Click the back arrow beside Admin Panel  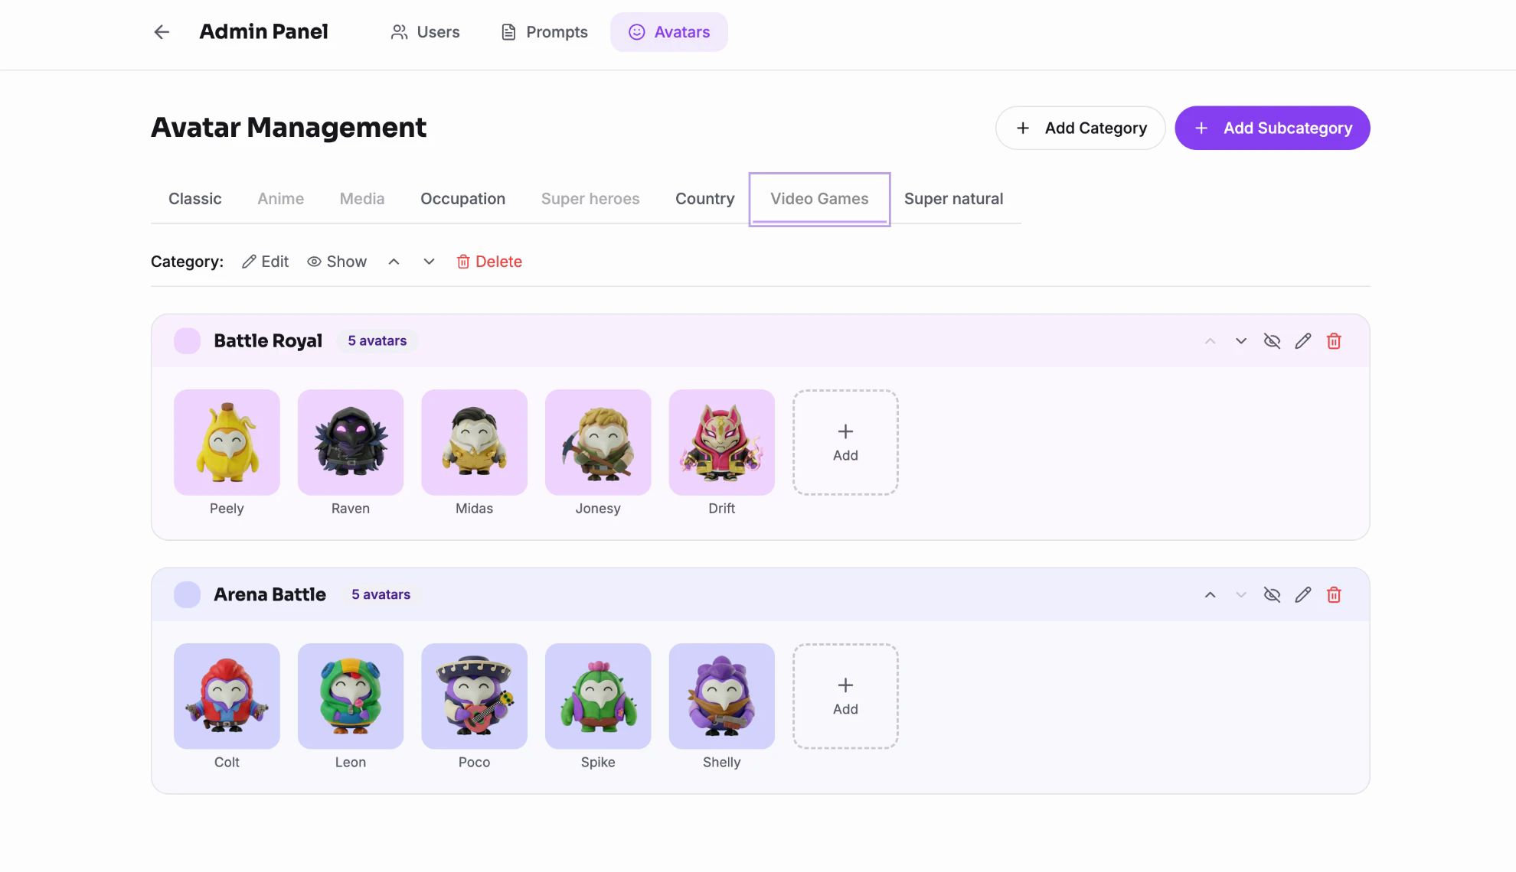[162, 32]
